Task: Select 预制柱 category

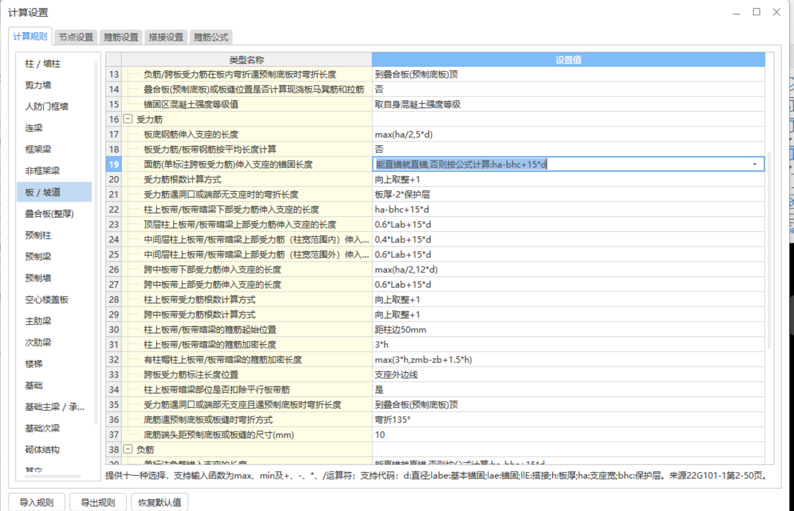Action: (54, 235)
